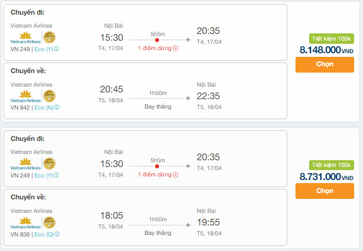Click 'Tiết kiệm 100k' badge above 8.148.000

(332, 39)
